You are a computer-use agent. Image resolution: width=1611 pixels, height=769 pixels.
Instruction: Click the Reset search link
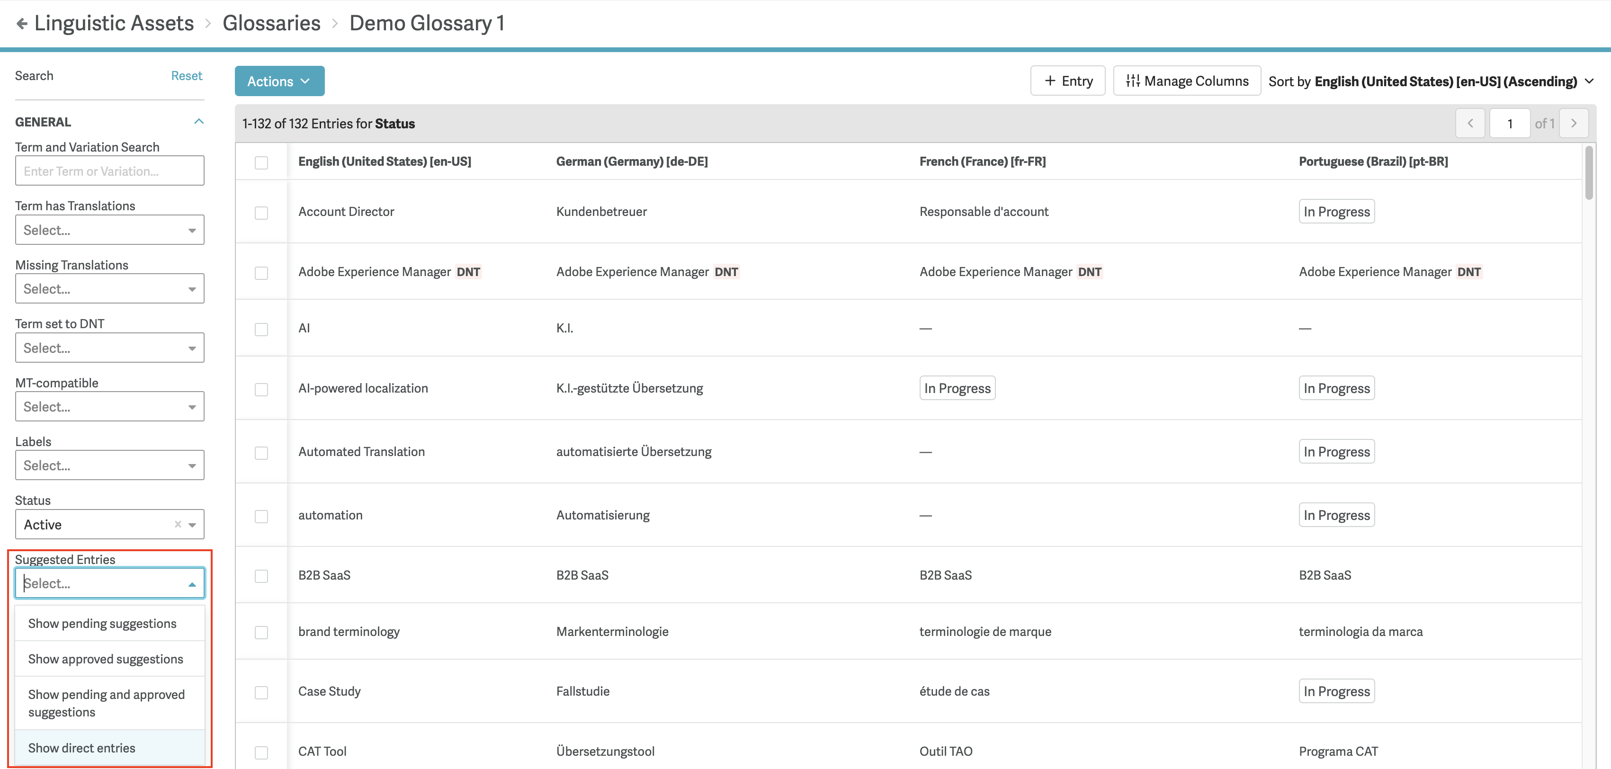pos(187,76)
